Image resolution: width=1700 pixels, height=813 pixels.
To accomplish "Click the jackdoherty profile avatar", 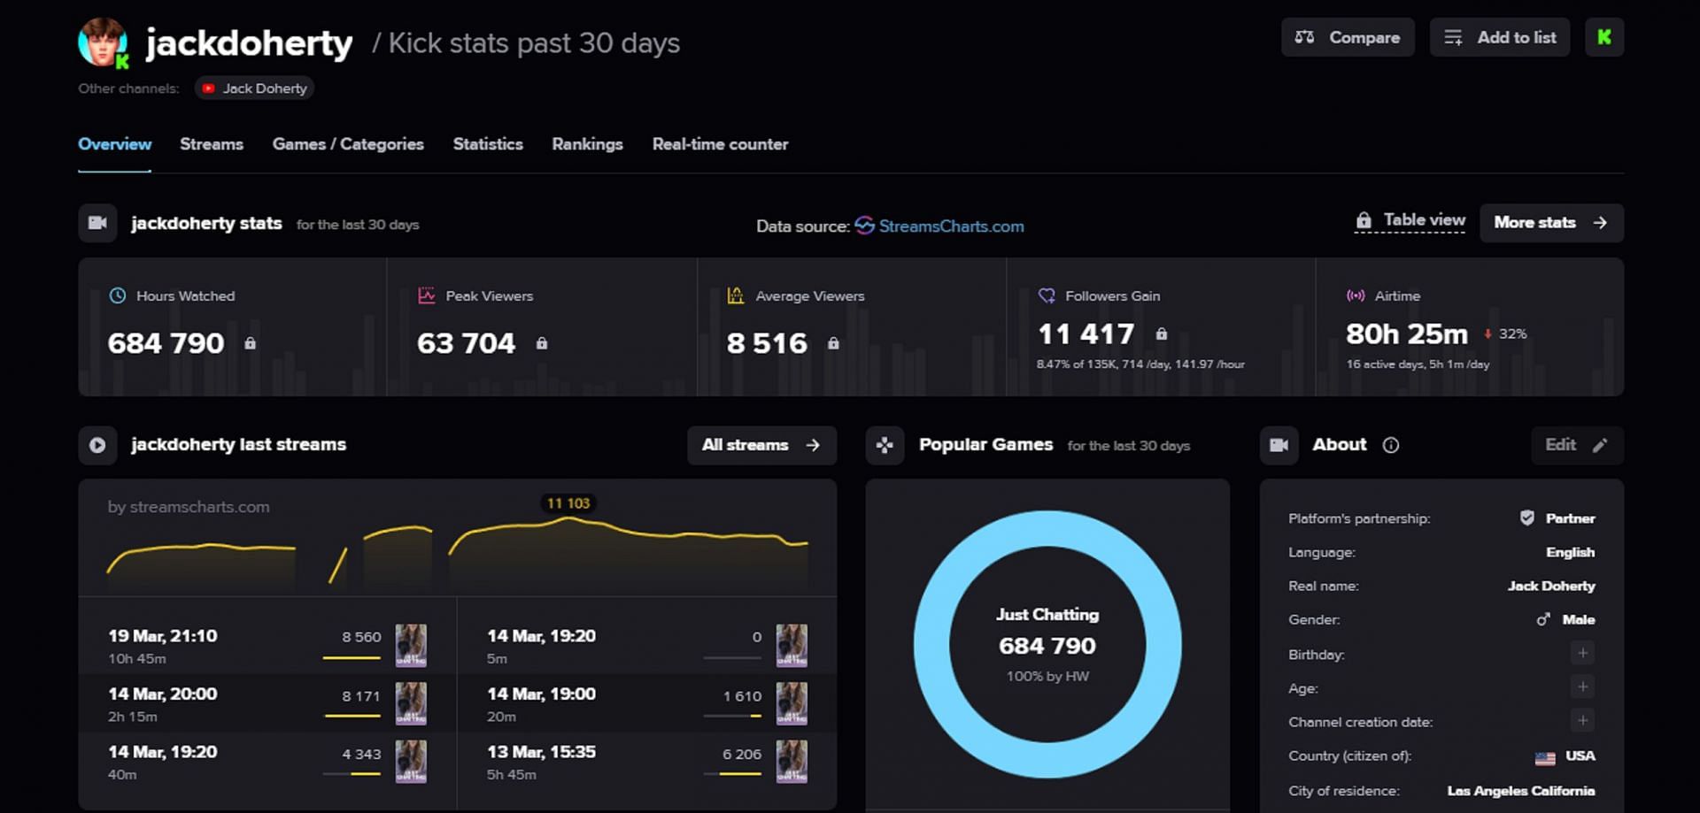I will [102, 42].
